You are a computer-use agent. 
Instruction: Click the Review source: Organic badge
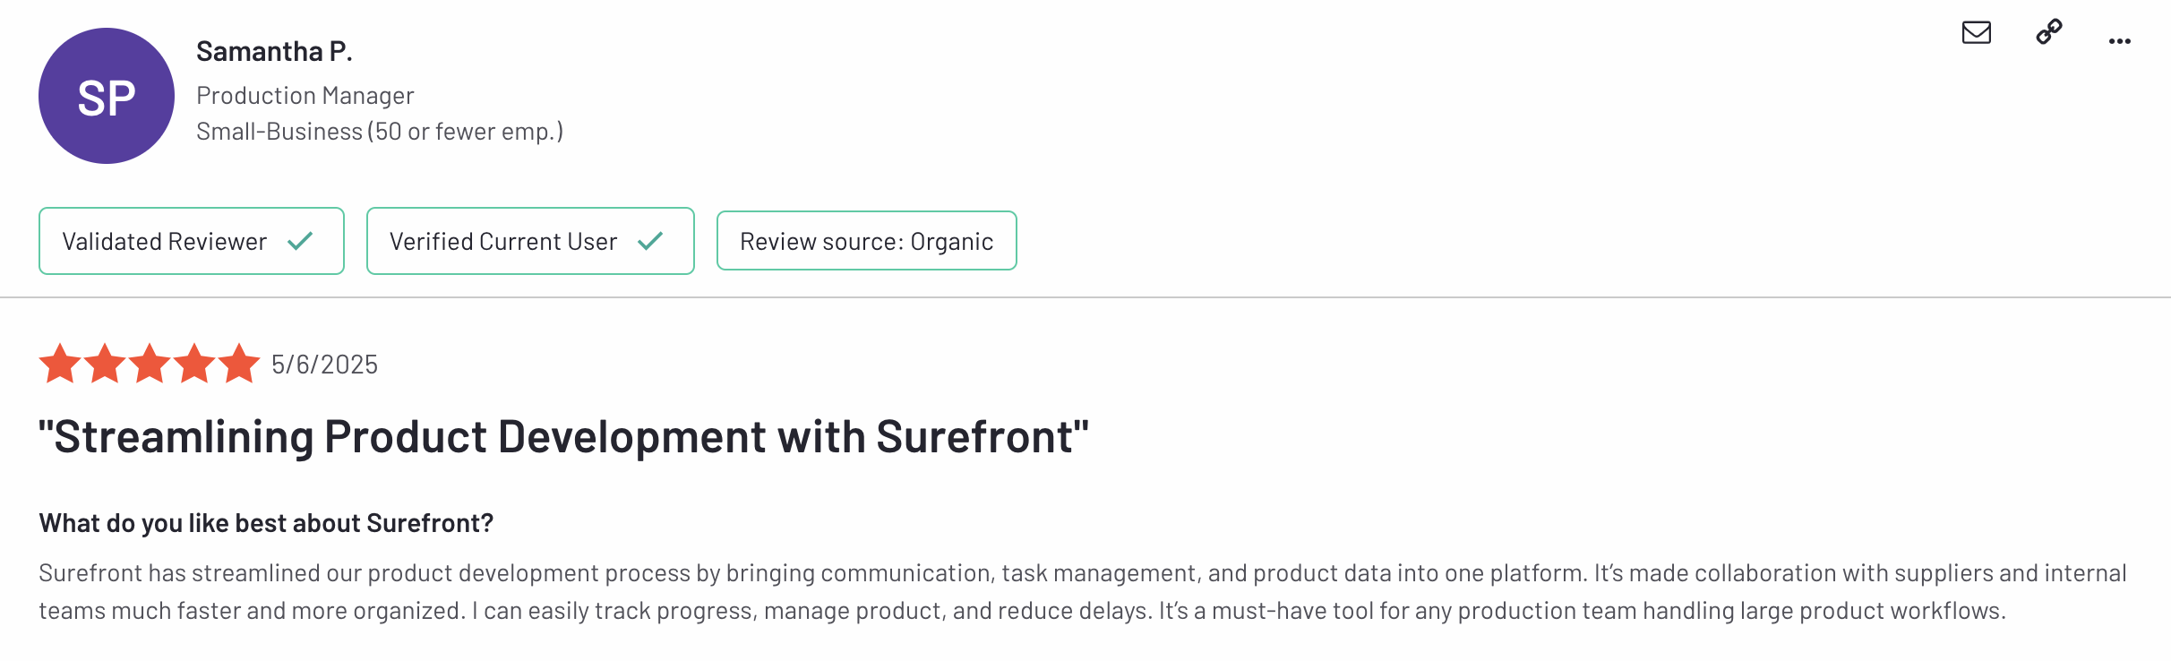tap(866, 241)
